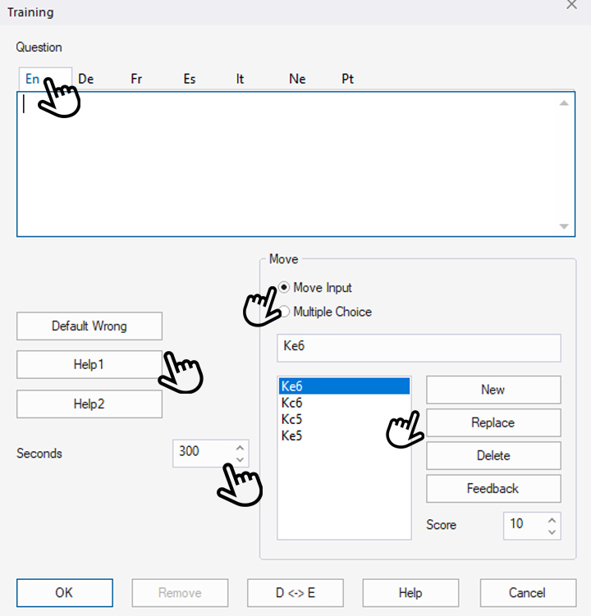
Task: Increase Score using up arrow
Action: 552,519
